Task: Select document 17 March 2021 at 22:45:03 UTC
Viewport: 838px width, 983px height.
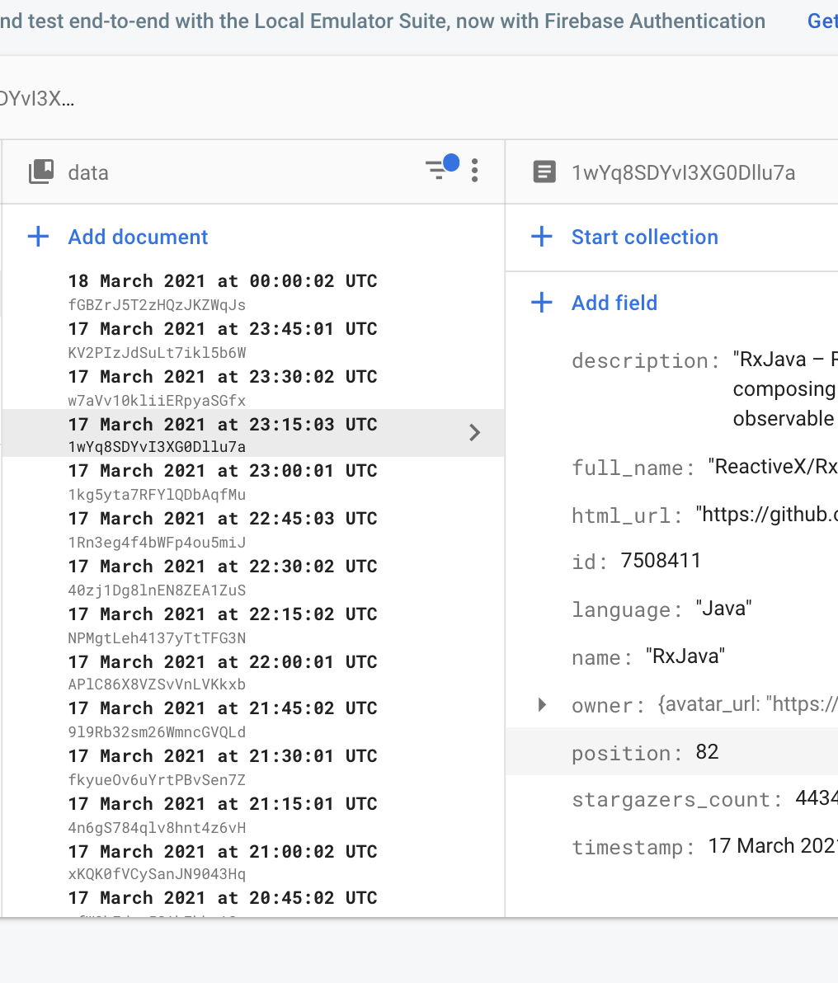Action: [x=223, y=519]
